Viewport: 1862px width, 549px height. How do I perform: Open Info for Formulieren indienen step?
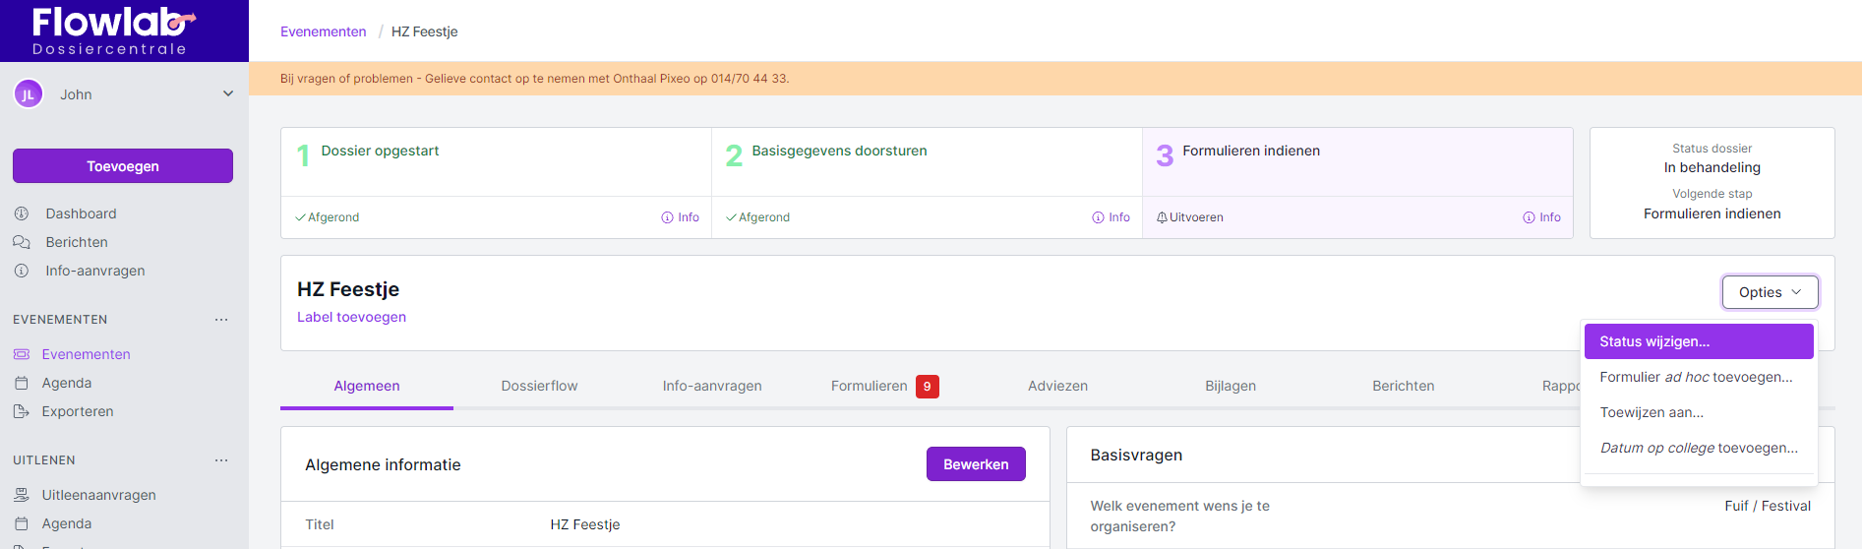point(1542,217)
